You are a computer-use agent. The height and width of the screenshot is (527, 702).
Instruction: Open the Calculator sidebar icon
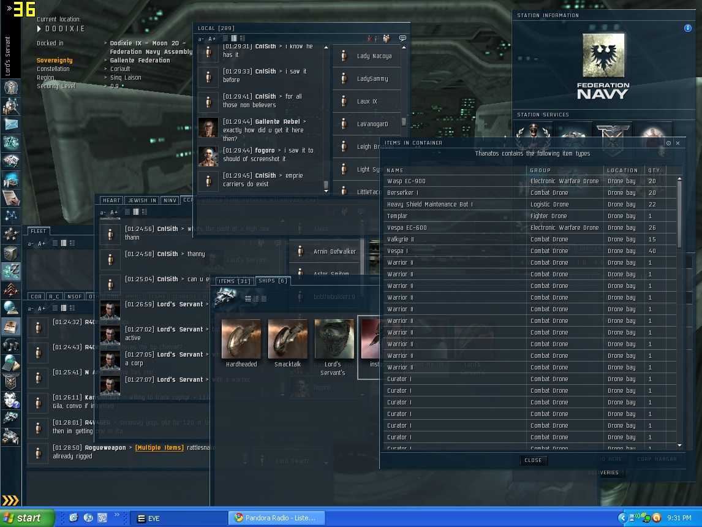click(11, 363)
